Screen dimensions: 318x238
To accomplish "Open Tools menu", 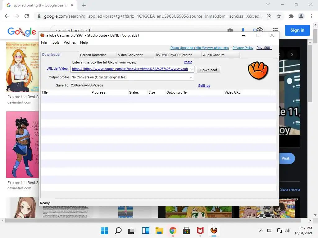I will 55,42.
